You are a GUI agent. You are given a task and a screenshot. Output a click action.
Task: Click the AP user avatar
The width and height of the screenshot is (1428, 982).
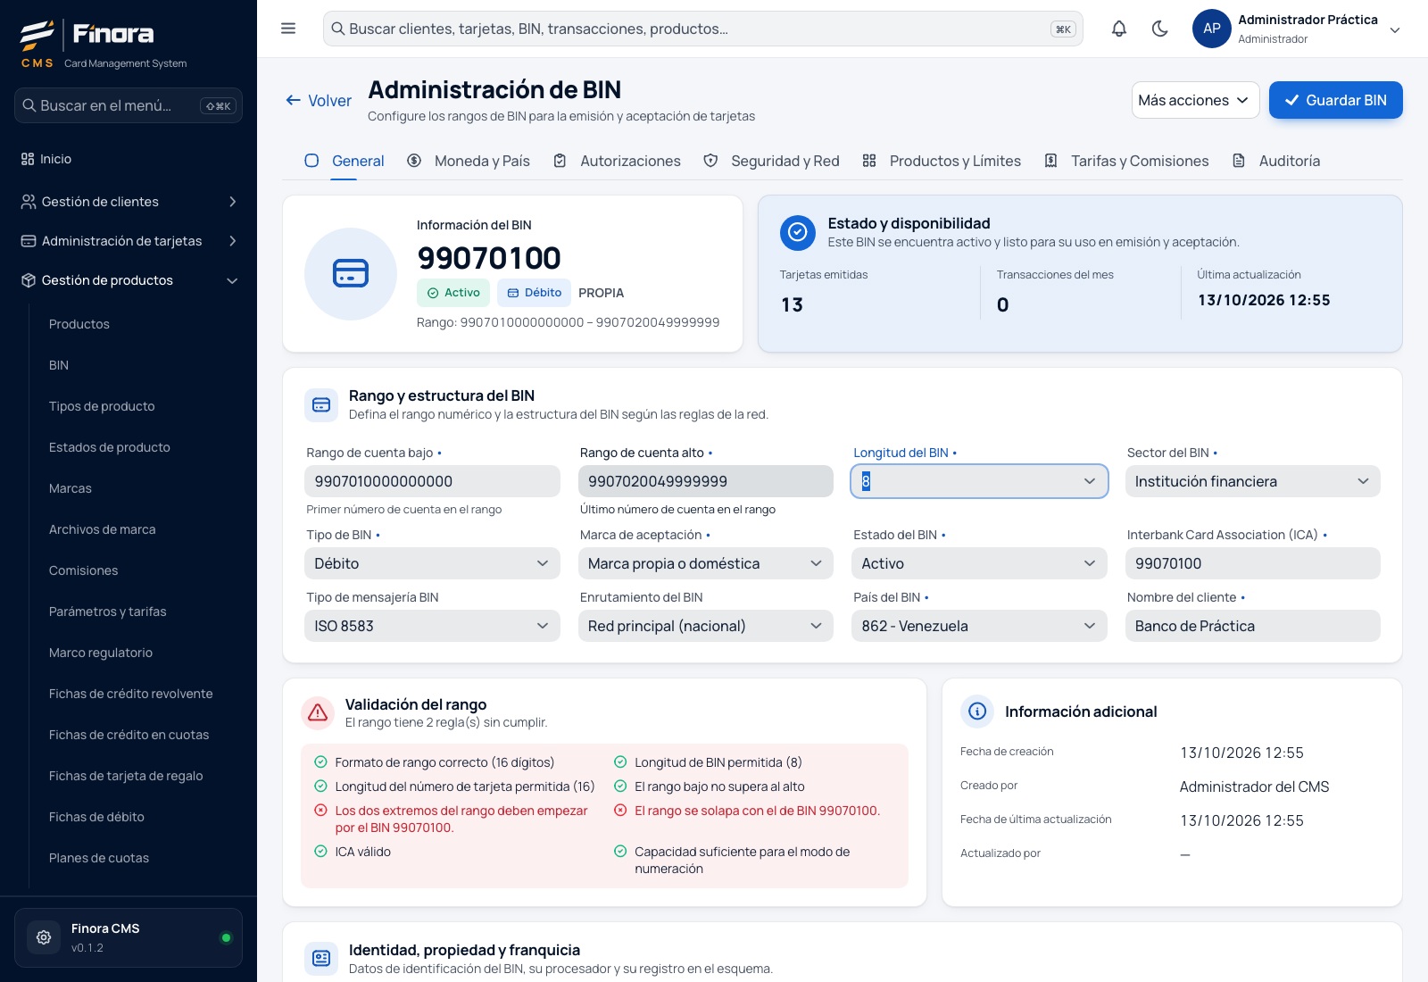(1212, 29)
